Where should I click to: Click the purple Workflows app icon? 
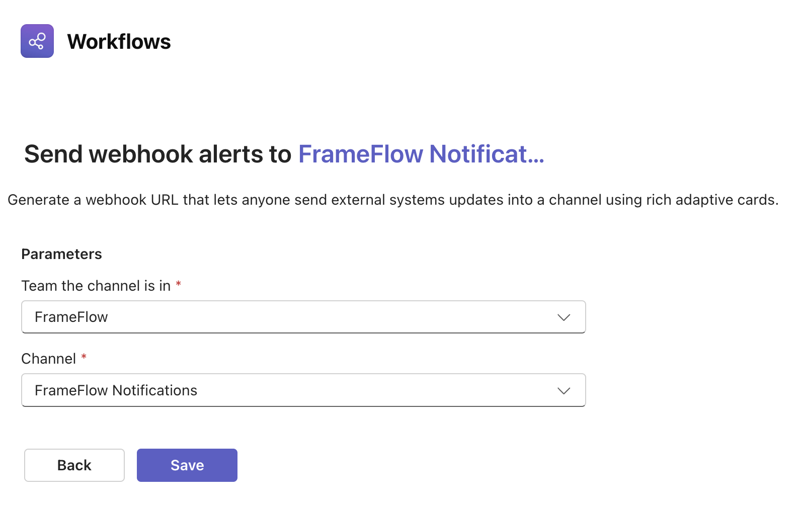pyautogui.click(x=37, y=41)
